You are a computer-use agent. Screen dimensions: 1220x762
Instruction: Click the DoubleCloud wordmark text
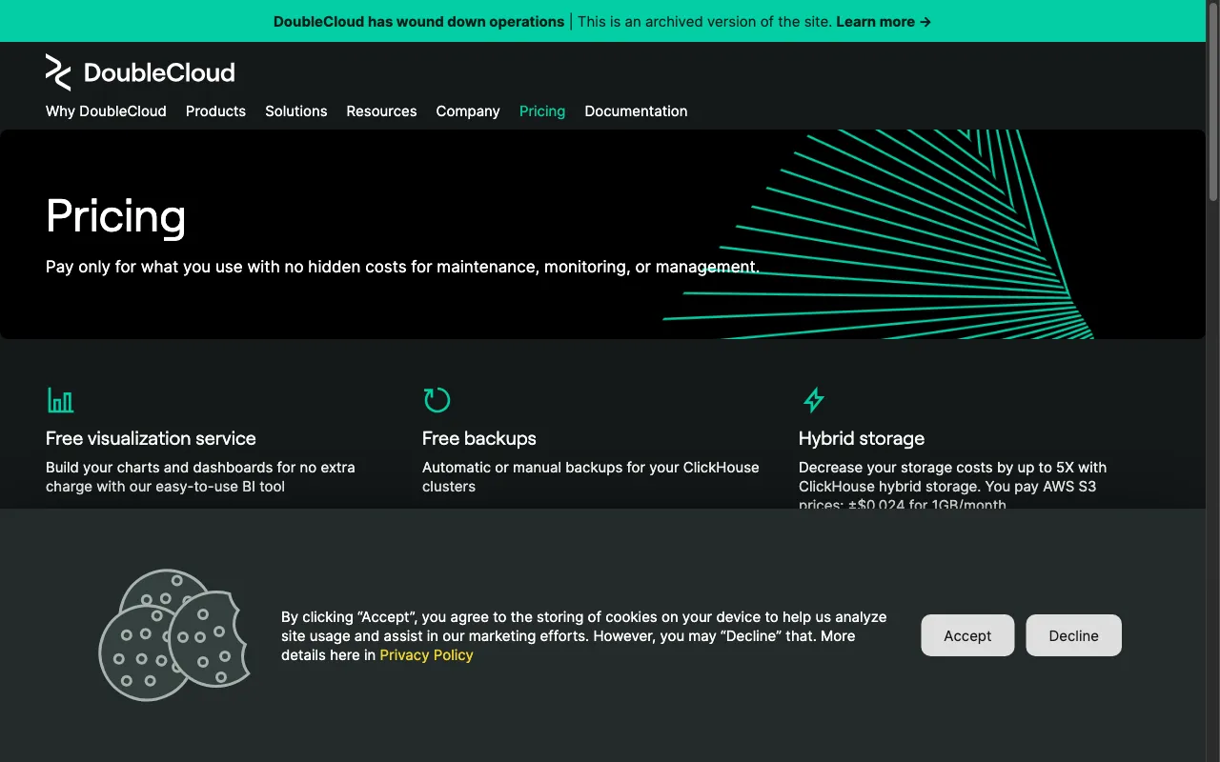click(159, 72)
